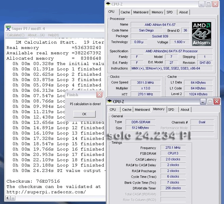Open the About...(A) menu in Super PI
The image size is (224, 204).
coord(36,35)
